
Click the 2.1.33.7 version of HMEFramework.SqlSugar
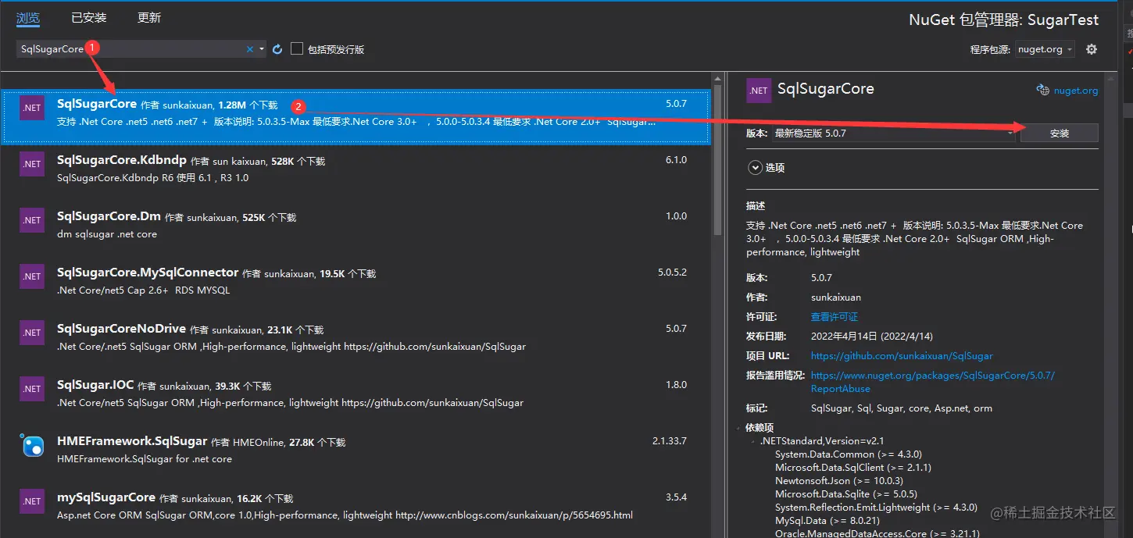[670, 441]
